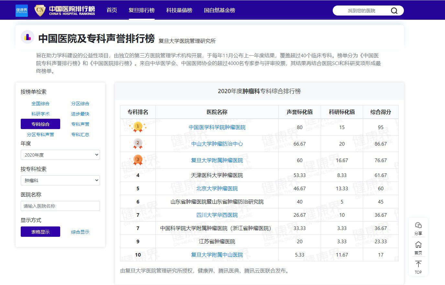Focus the 找到您的医院 search box

pyautogui.click(x=362, y=11)
